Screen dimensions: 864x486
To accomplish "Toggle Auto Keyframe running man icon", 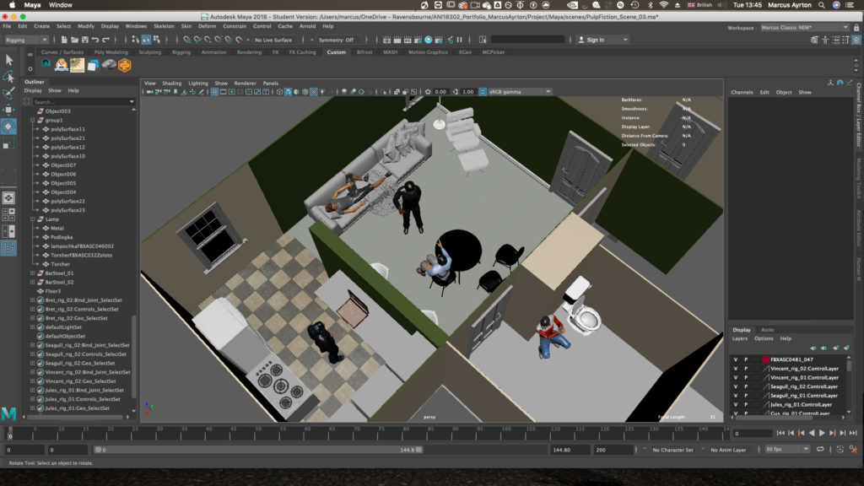I will pos(853,450).
